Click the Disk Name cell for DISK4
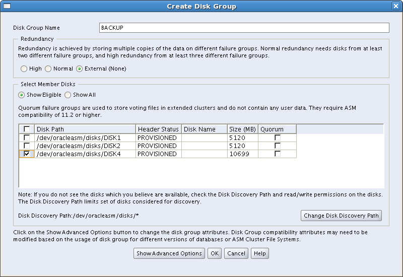This screenshot has width=403, height=277. coord(205,154)
